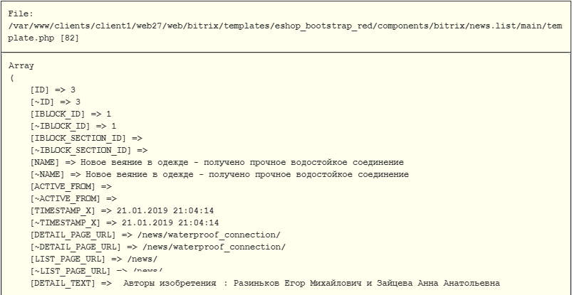Screen dimensions: 572x295
Task: Click the [~NAME] value text
Action: coord(247,174)
